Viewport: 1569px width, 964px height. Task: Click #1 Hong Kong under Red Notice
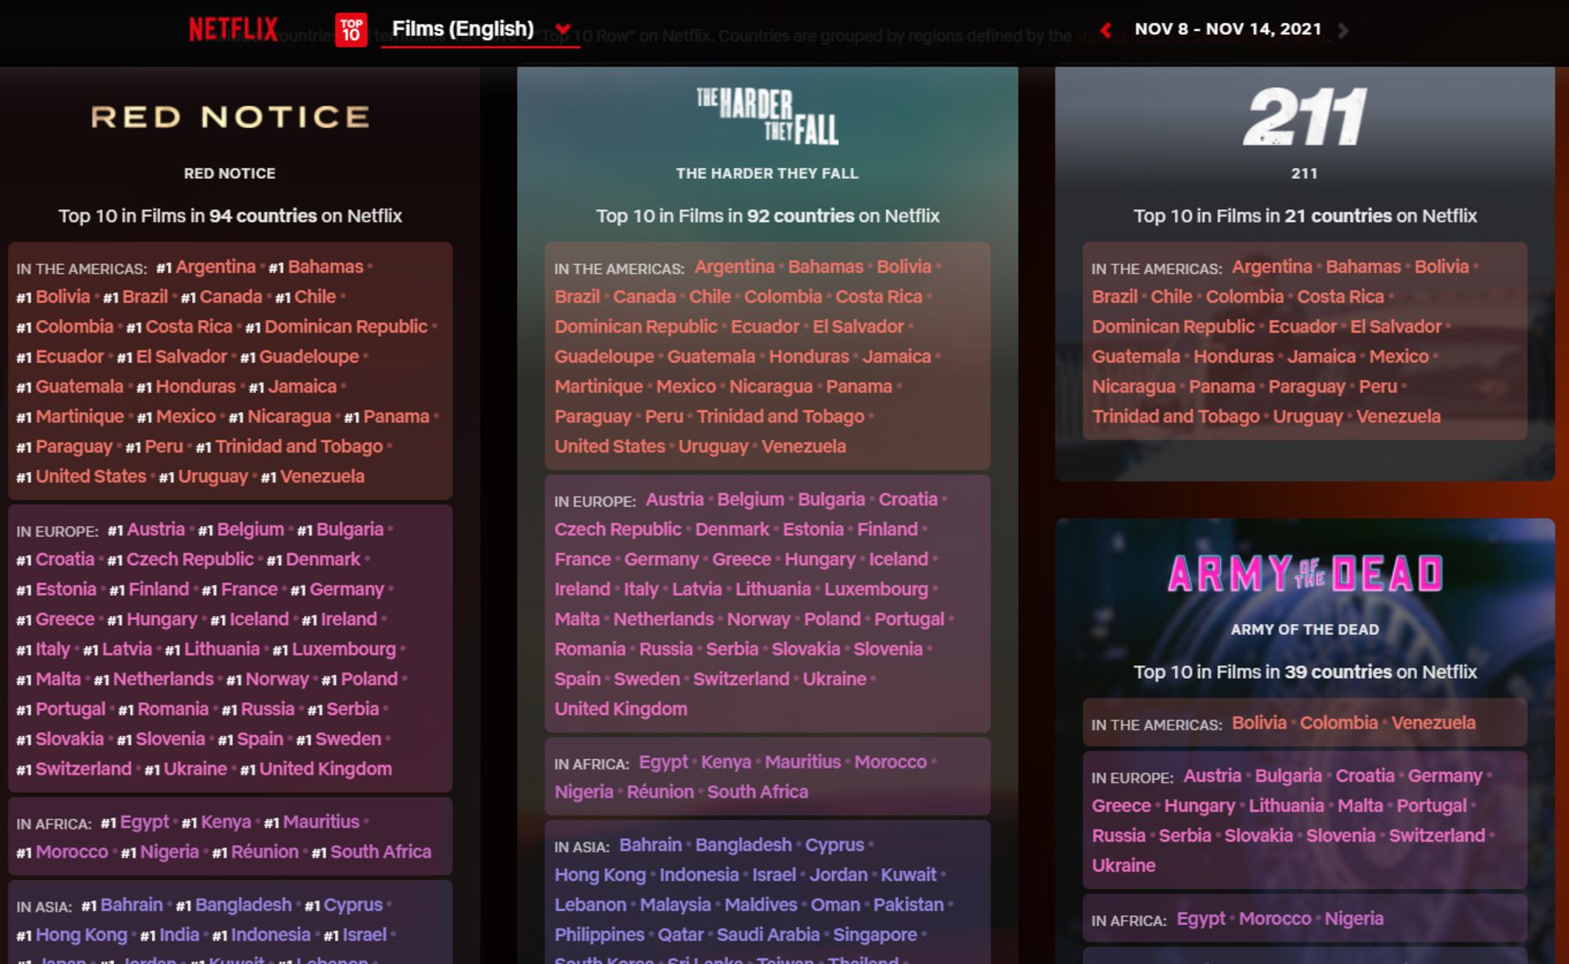(x=72, y=935)
